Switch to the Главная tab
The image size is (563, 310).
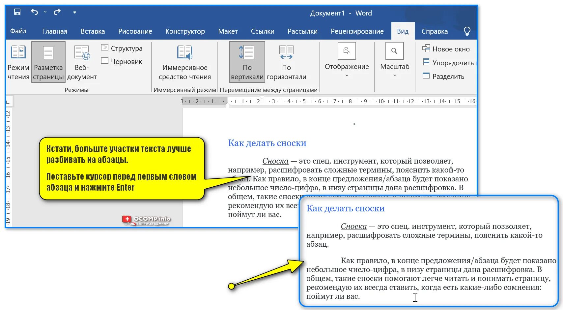point(55,31)
